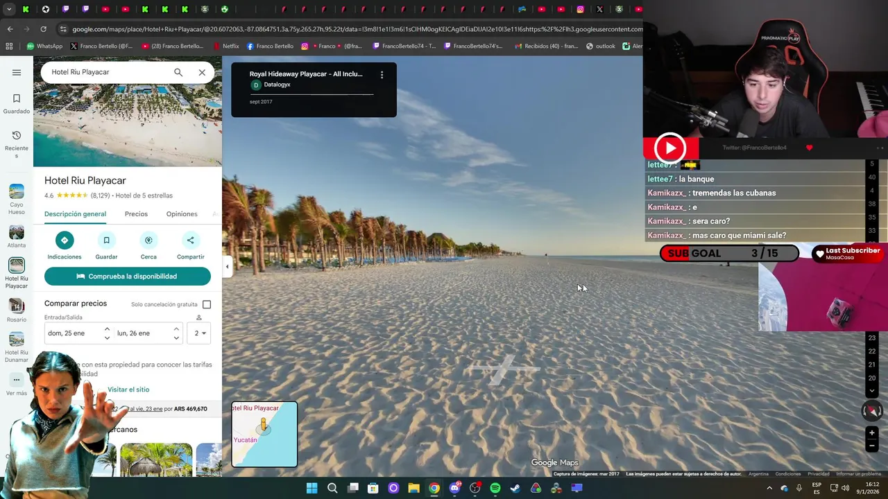Viewport: 888px width, 499px height.
Task: Click Comprueba la disponibilidad button
Action: [x=128, y=276]
